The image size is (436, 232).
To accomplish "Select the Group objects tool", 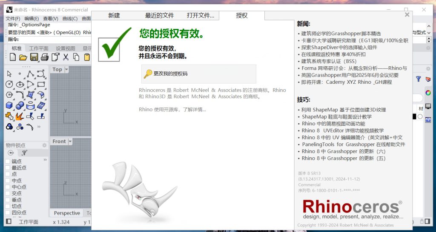I will (9, 127).
